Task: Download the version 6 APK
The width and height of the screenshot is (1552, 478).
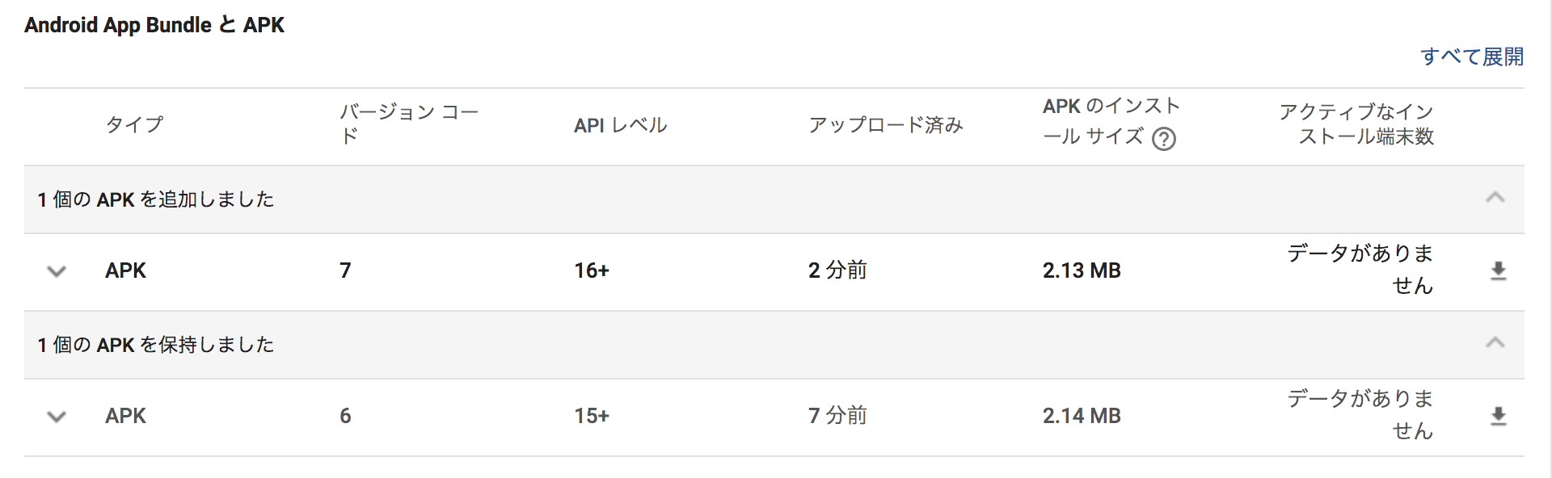Action: coord(1498,417)
